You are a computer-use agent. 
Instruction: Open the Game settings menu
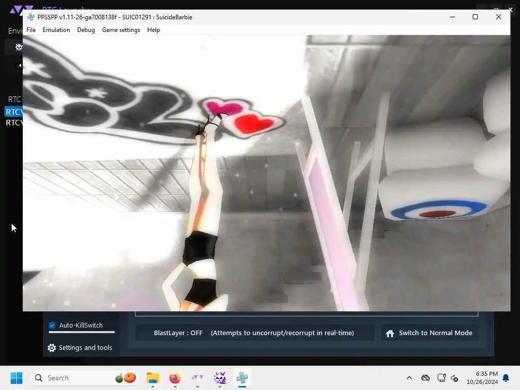click(121, 30)
